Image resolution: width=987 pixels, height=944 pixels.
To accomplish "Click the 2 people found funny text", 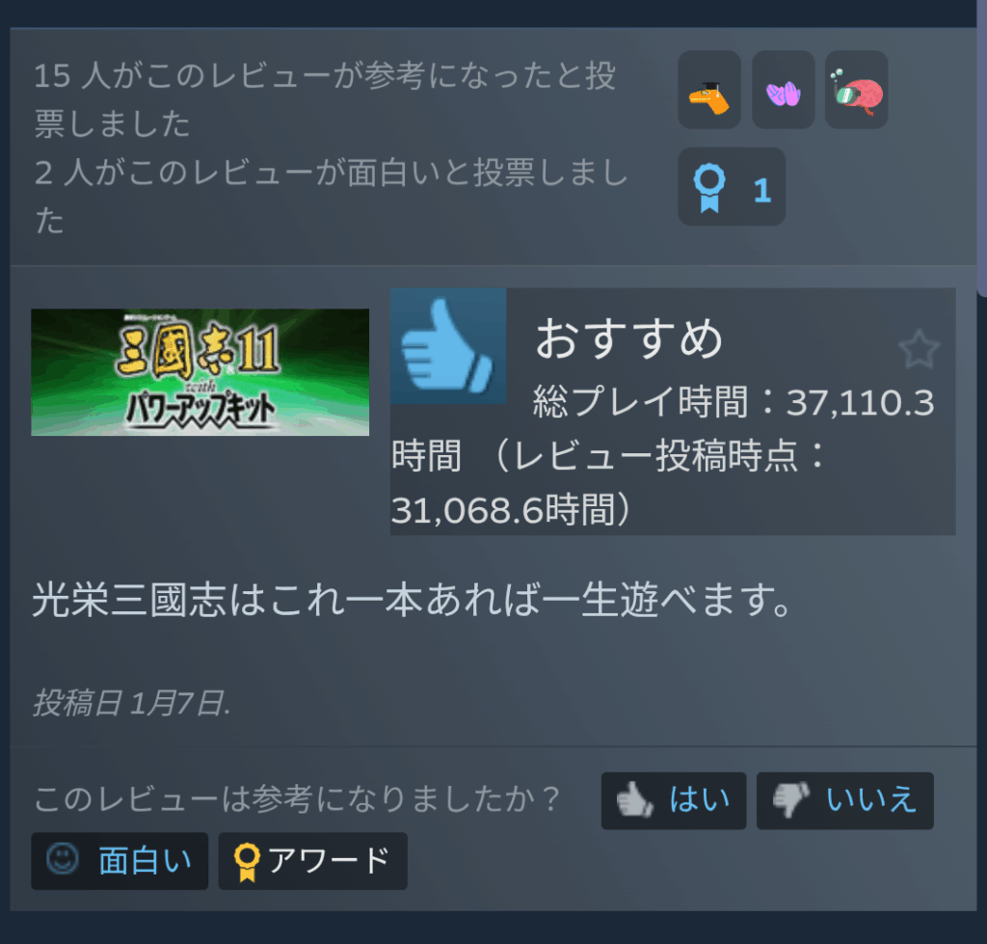I will 332,197.
